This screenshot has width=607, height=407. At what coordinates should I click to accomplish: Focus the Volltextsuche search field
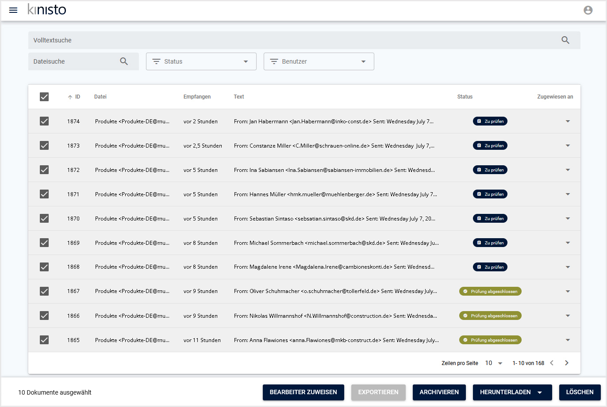(304, 40)
